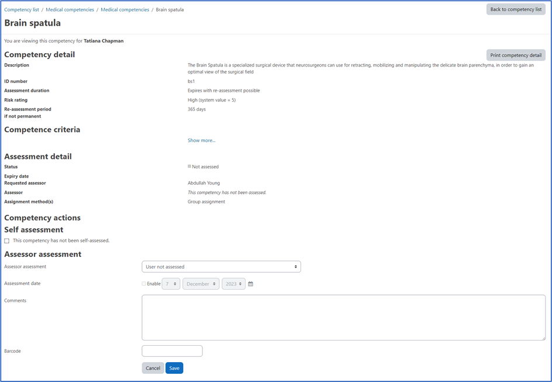The width and height of the screenshot is (552, 382).
Task: Click the Group assignment method text
Action: point(206,202)
